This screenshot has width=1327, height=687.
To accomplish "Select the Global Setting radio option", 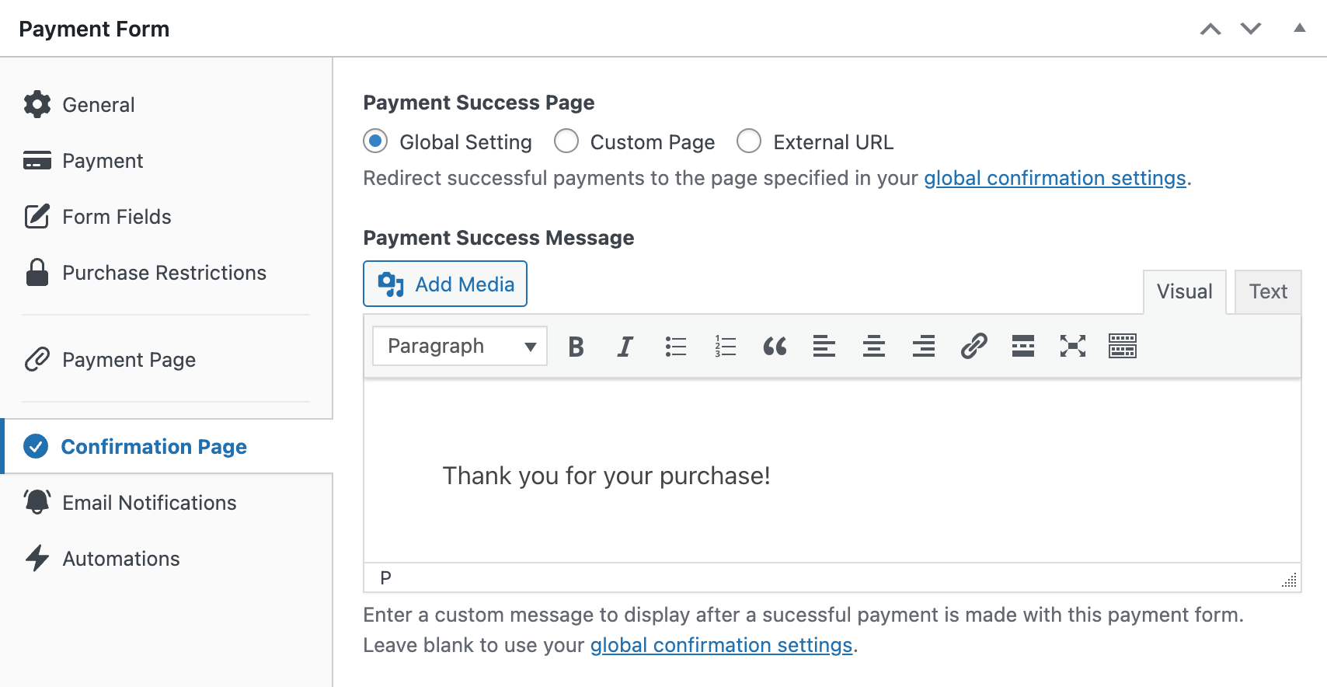I will point(376,141).
